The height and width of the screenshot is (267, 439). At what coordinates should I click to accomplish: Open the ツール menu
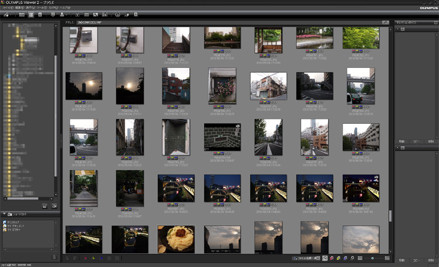pyautogui.click(x=42, y=8)
